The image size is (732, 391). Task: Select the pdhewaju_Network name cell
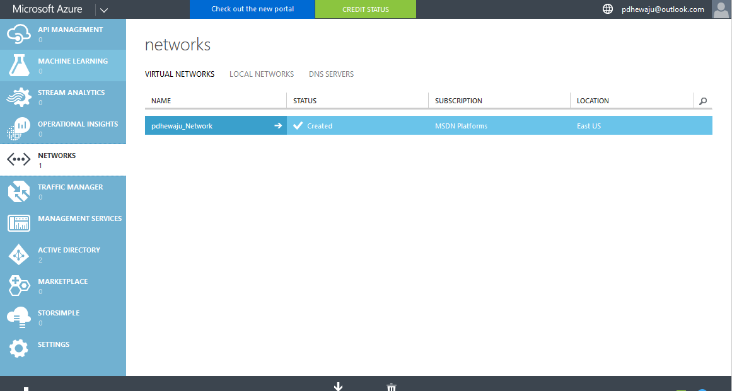click(x=216, y=126)
